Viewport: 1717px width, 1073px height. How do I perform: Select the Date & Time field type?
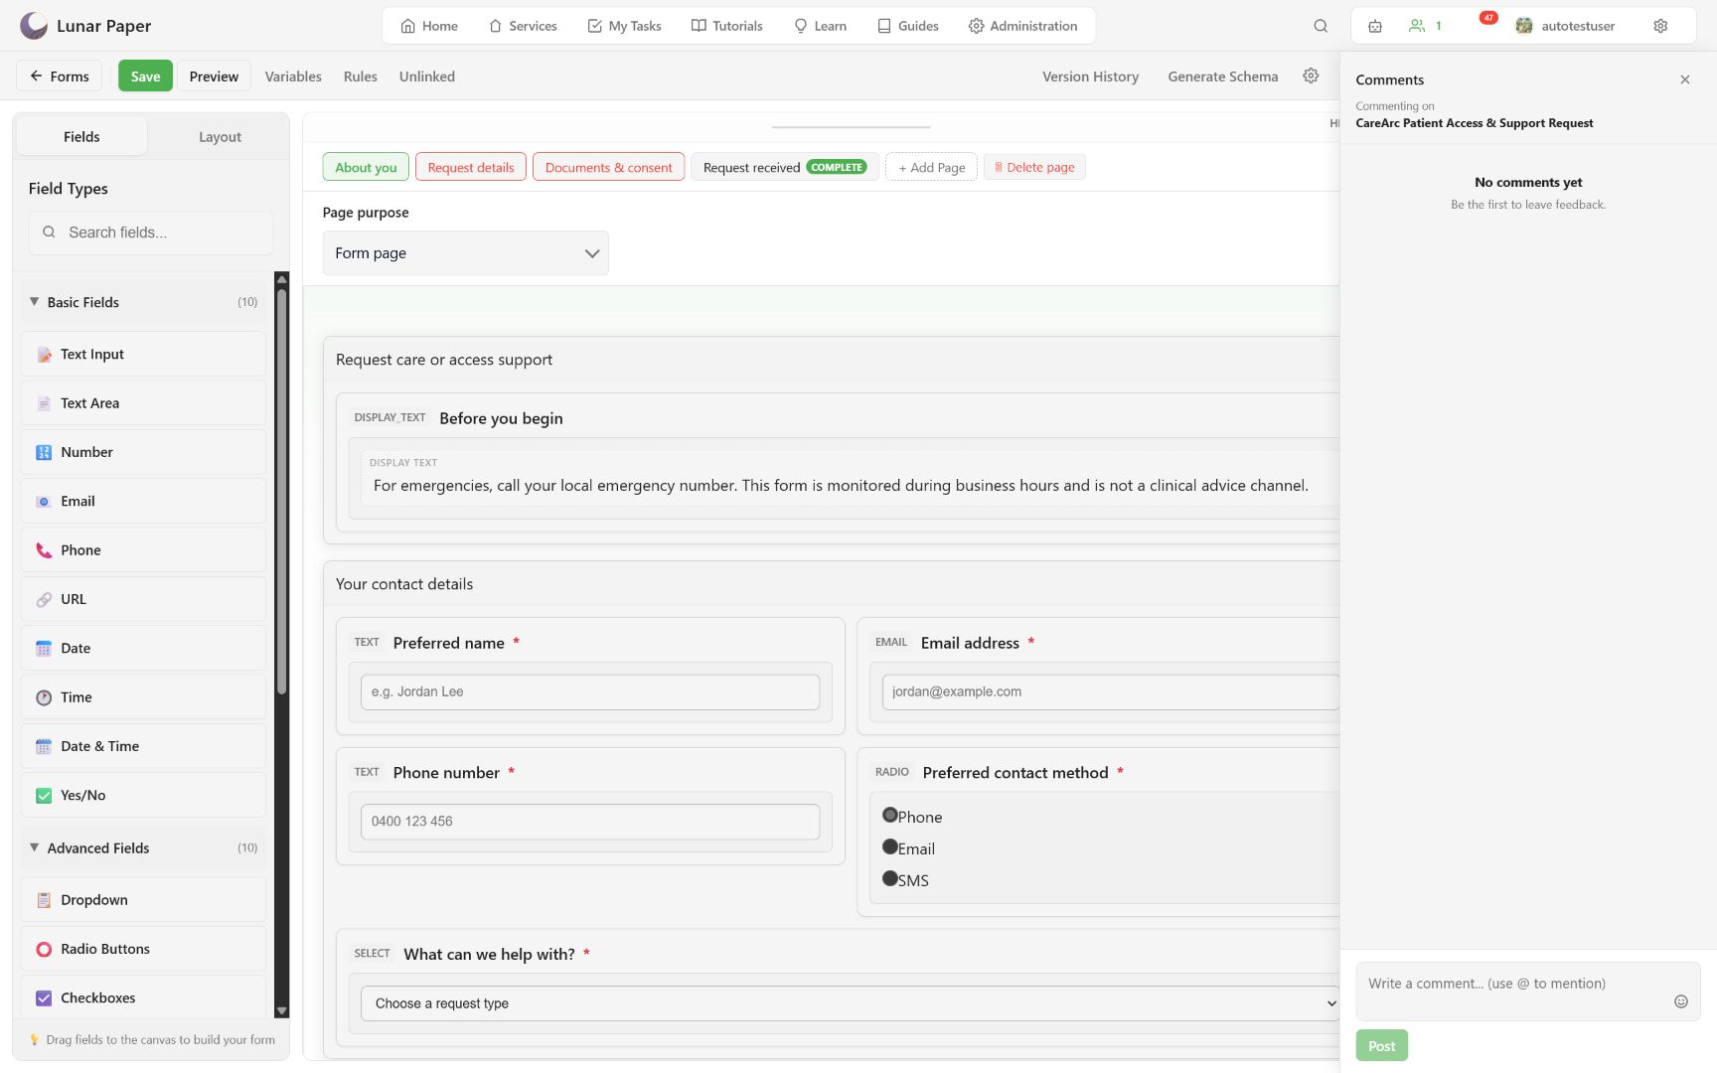coord(143,746)
